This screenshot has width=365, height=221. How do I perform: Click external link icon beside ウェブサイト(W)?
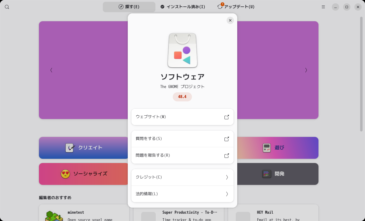[x=227, y=117]
